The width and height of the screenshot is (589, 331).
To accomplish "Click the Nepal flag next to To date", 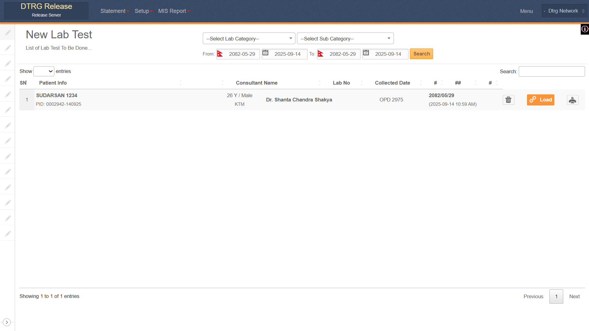I will point(321,54).
